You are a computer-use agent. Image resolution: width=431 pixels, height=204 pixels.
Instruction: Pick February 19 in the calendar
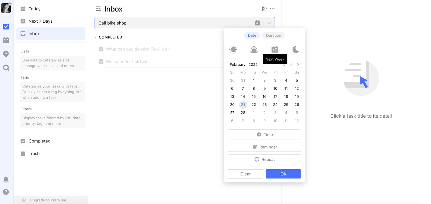297,96
